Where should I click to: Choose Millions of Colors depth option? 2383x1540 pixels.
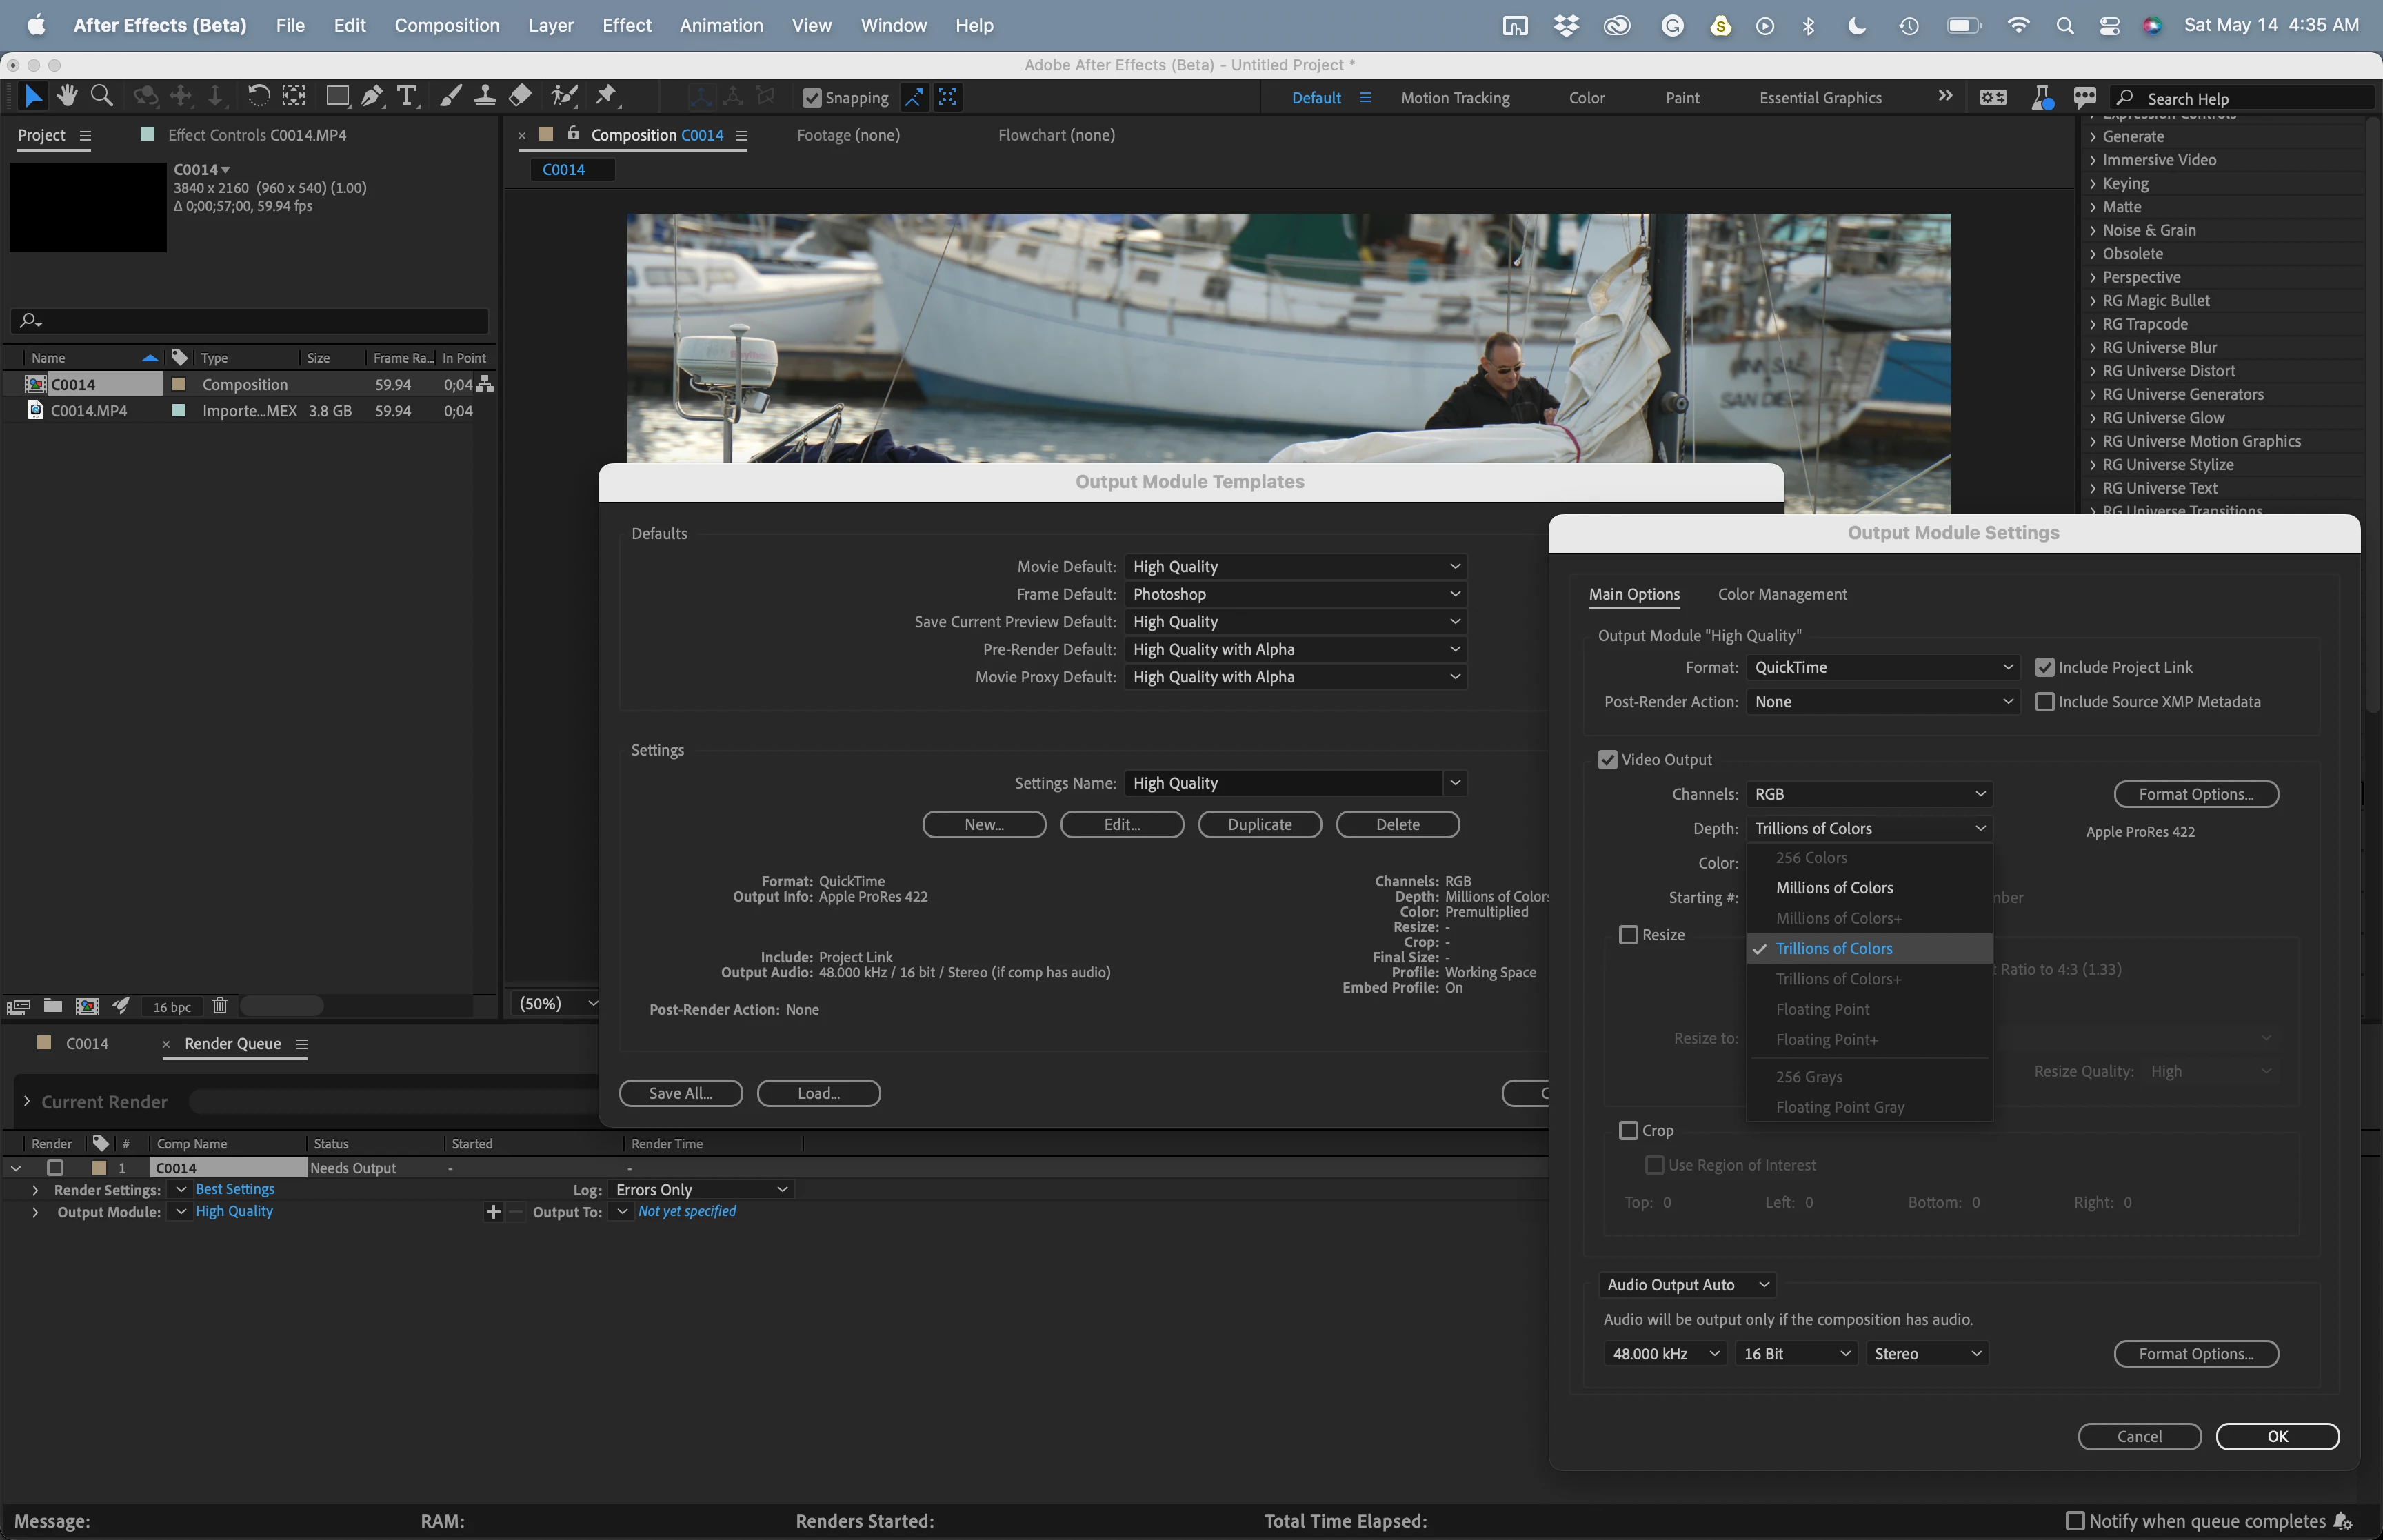[x=1834, y=888]
